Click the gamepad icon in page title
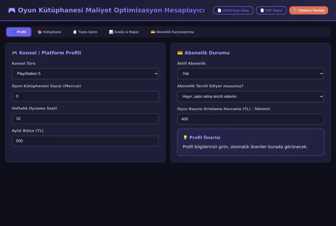 (12, 10)
